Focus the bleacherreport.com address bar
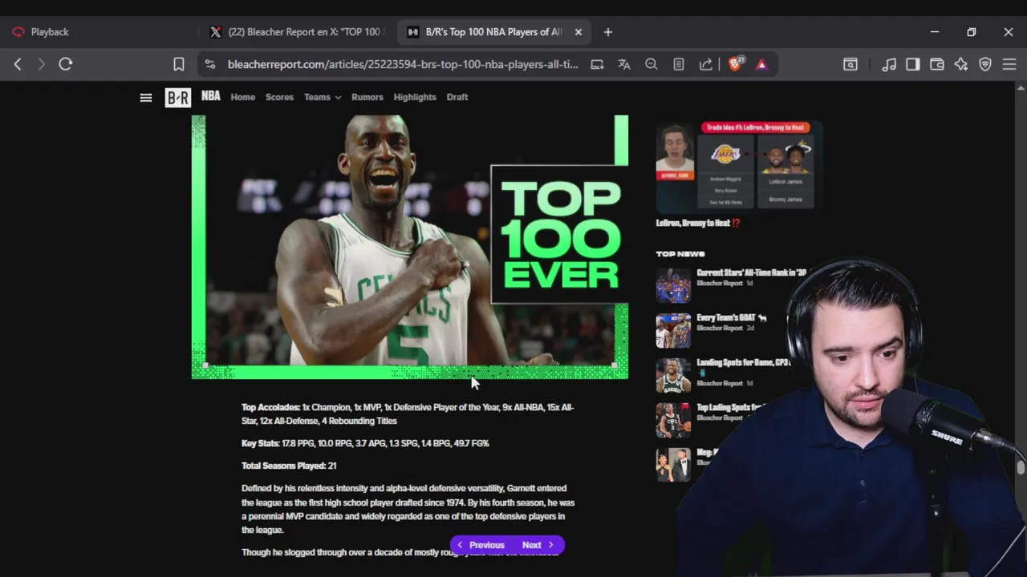The height and width of the screenshot is (577, 1027). [x=402, y=64]
